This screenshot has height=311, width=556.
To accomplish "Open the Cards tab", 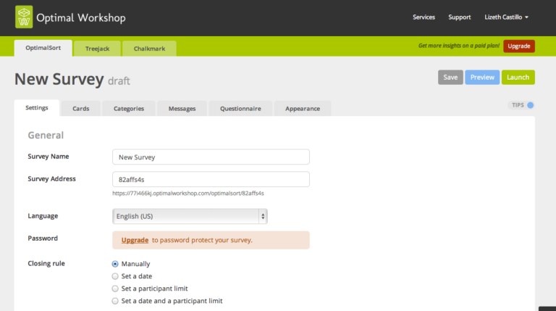I will (81, 109).
